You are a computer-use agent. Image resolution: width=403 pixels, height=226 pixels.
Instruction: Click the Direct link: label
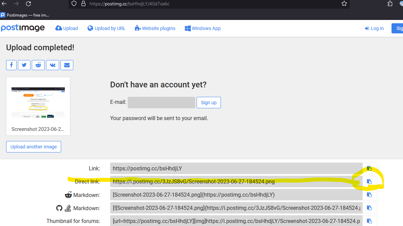coord(87,181)
